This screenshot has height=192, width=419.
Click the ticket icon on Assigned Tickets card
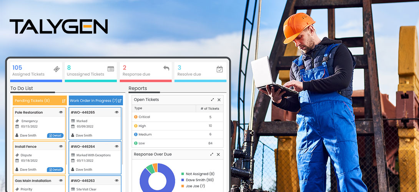coord(57,69)
